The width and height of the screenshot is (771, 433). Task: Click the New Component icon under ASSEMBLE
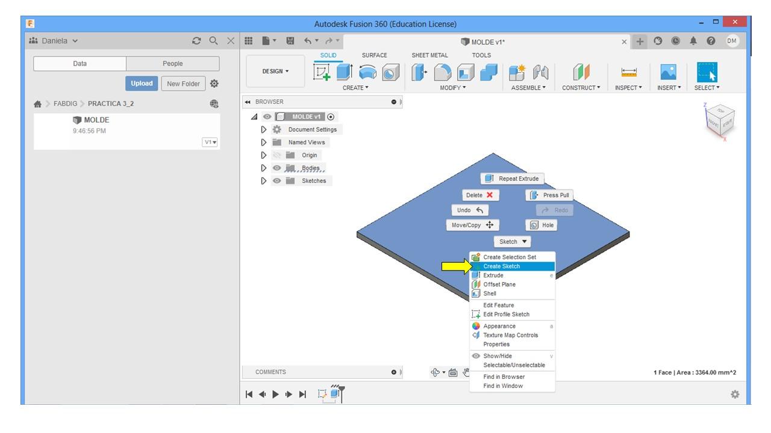(x=517, y=72)
